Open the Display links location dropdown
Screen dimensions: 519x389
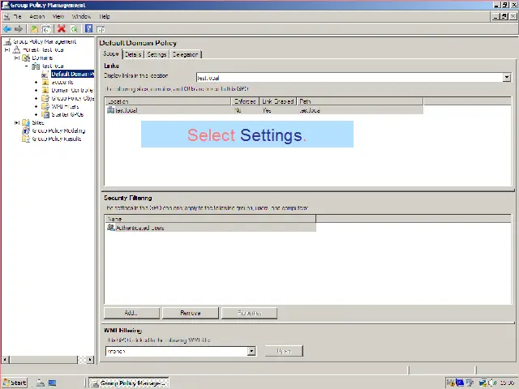[507, 78]
